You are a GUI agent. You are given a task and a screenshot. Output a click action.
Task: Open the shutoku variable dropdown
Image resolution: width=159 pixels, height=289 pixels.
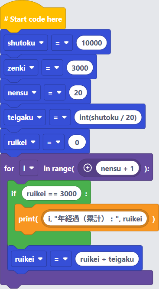pos(26,43)
